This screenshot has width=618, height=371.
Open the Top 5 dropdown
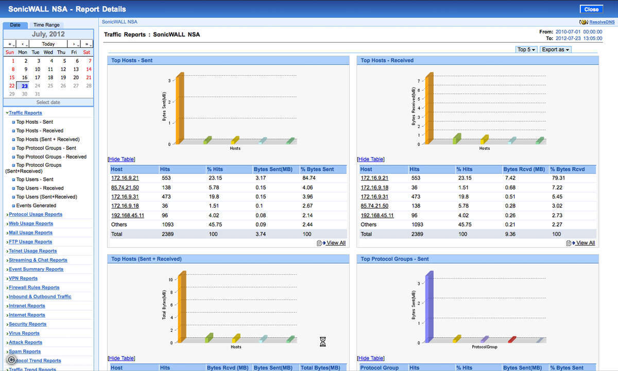(x=527, y=49)
